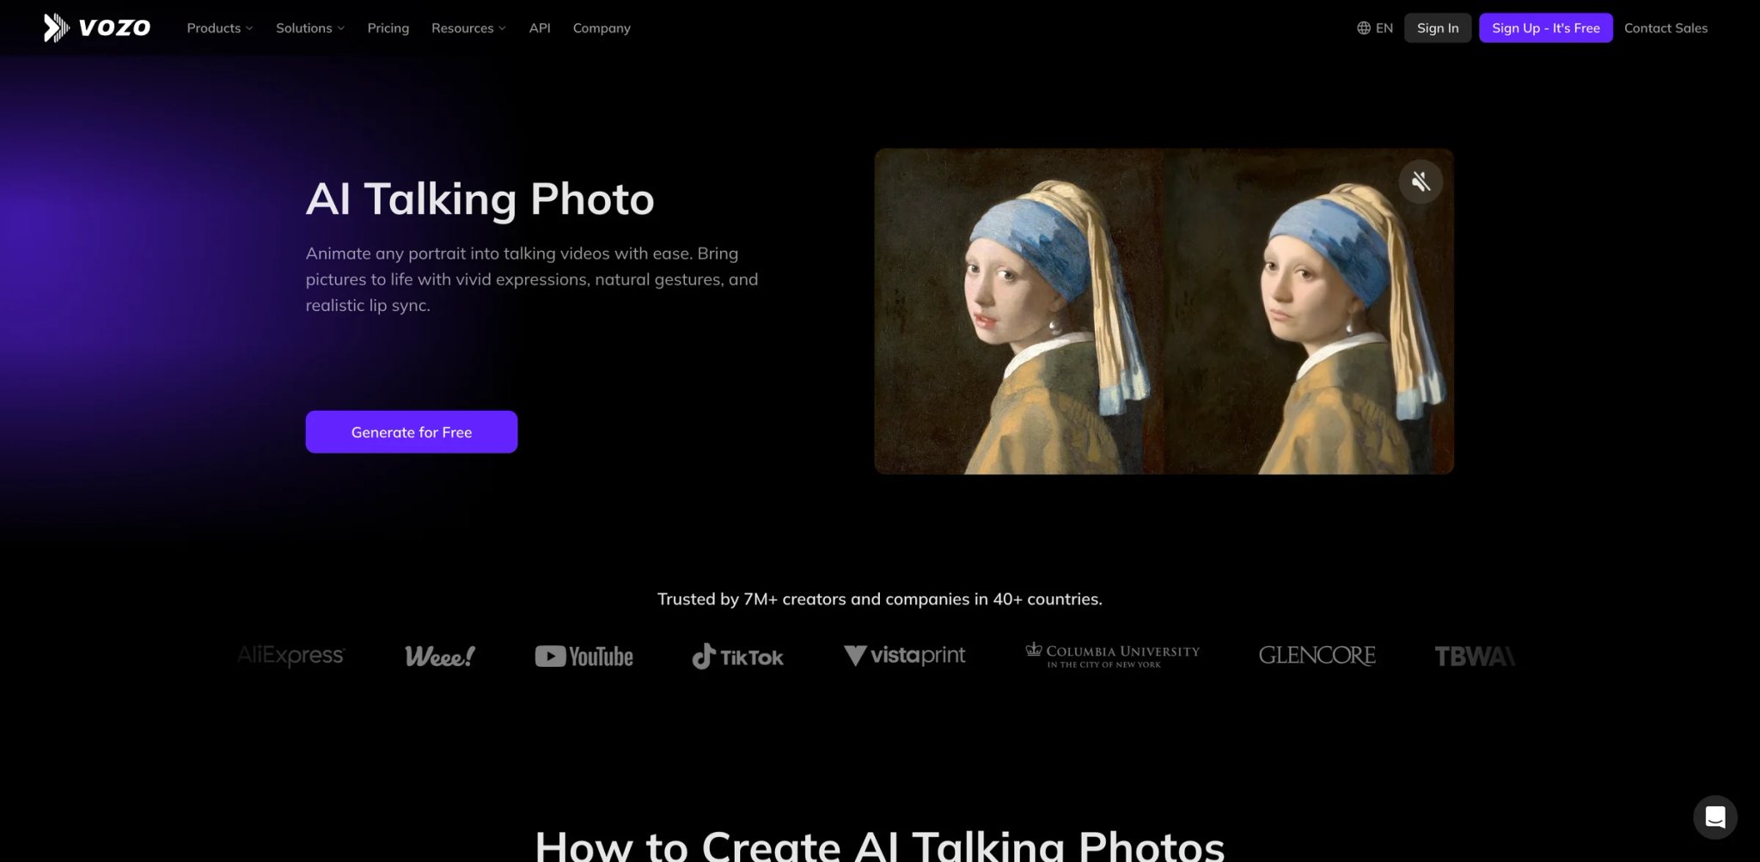Click the Columbia University logo
The height and width of the screenshot is (862, 1760).
(x=1113, y=656)
